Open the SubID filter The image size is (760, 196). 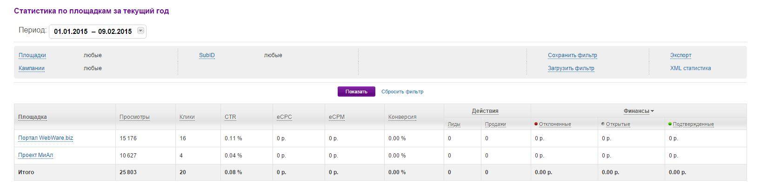click(x=207, y=55)
